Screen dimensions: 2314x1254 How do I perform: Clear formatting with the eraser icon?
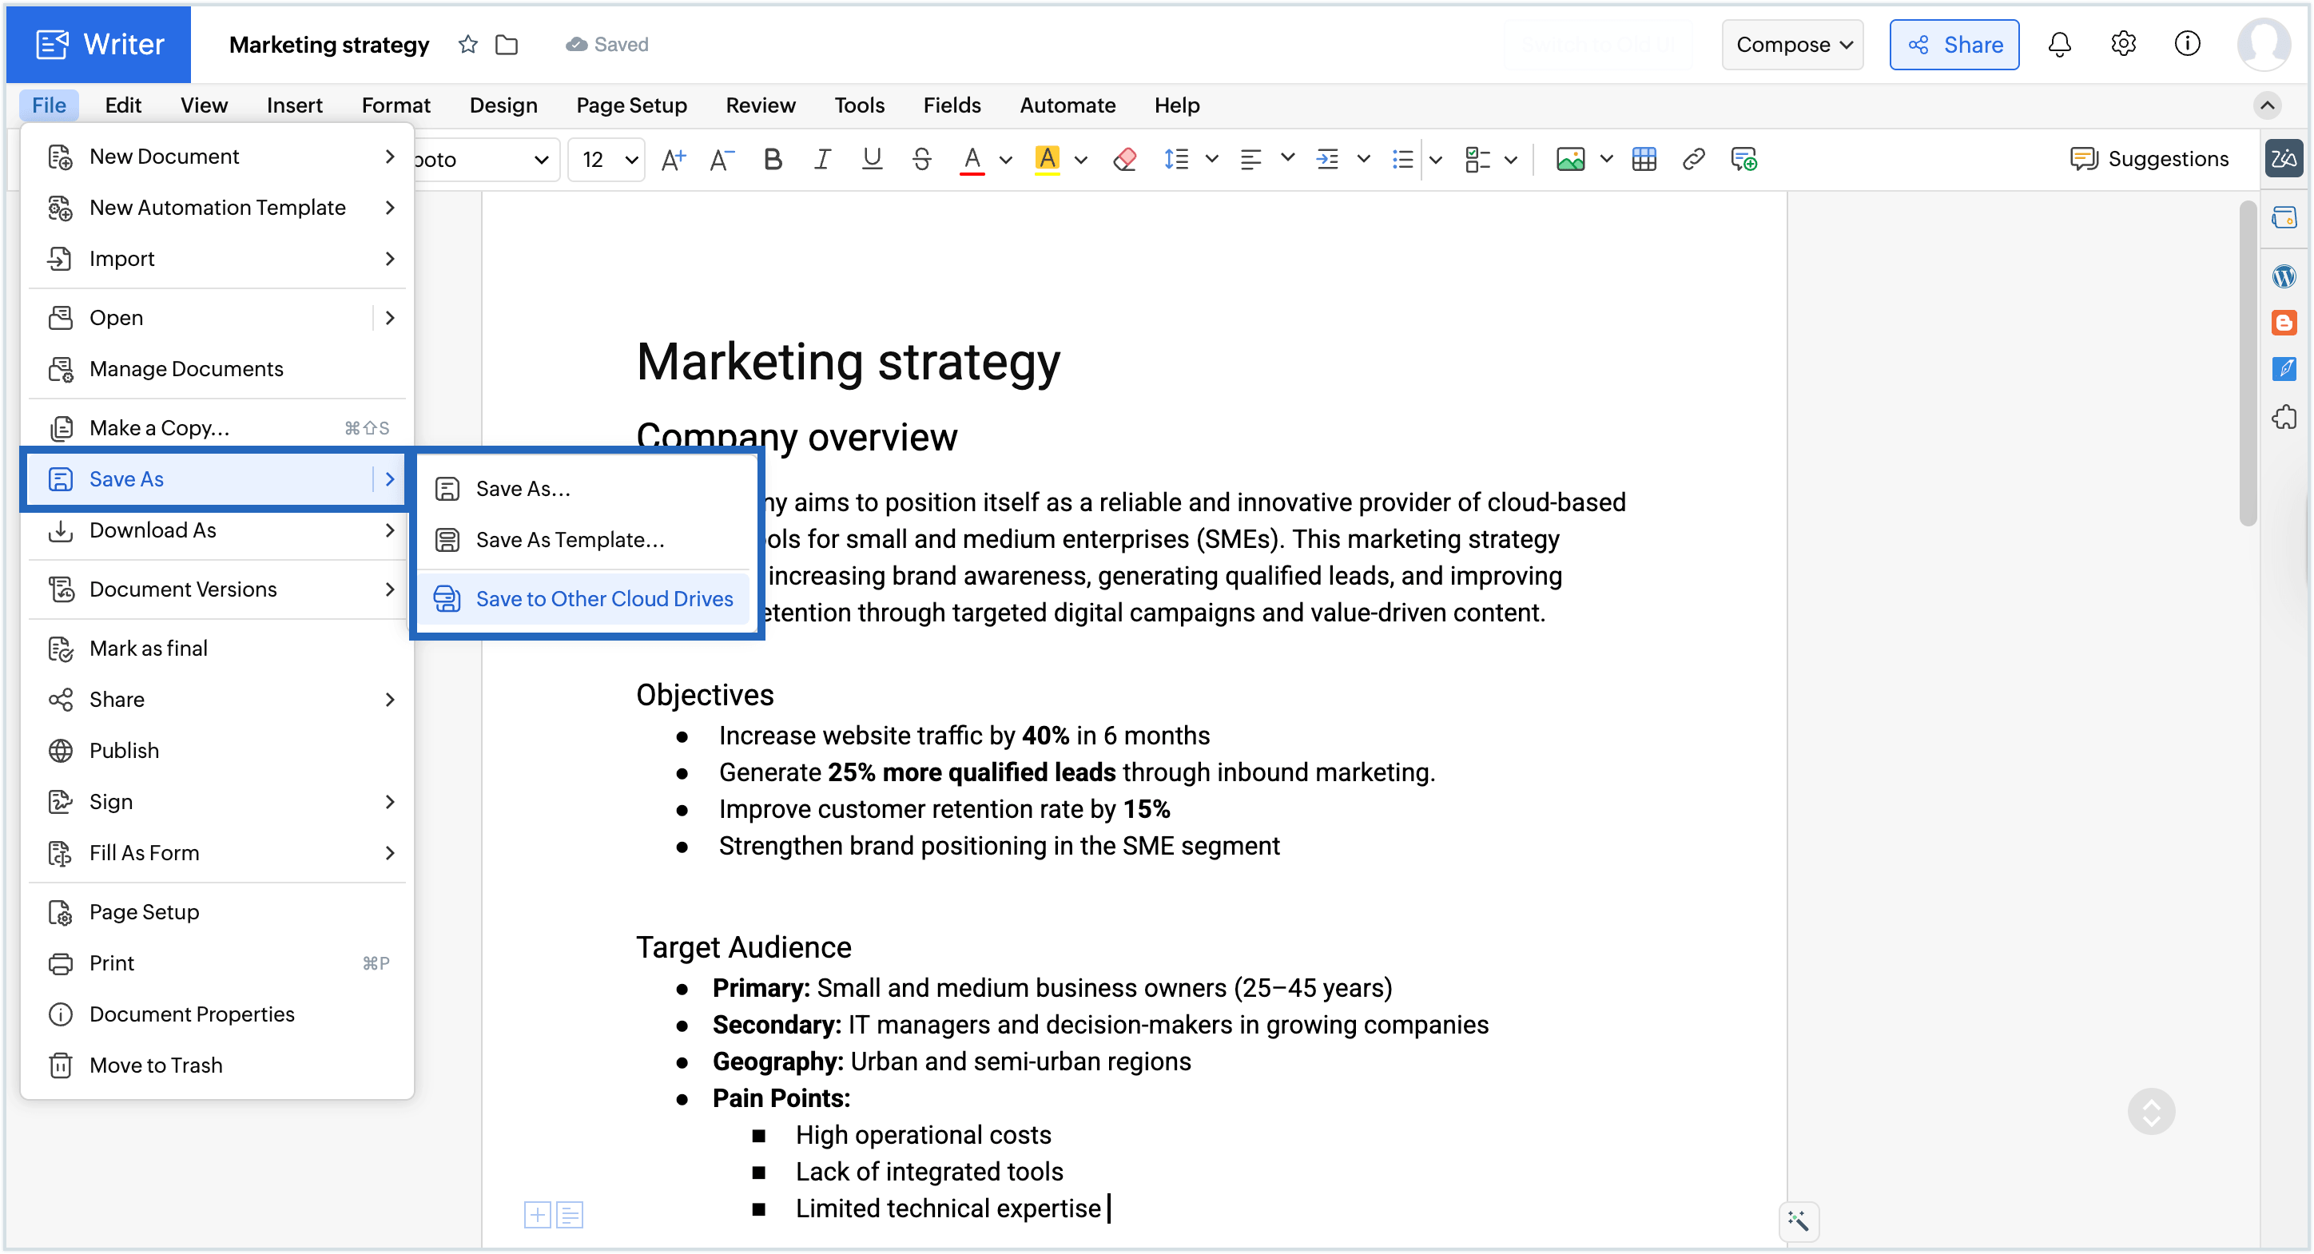click(x=1125, y=159)
